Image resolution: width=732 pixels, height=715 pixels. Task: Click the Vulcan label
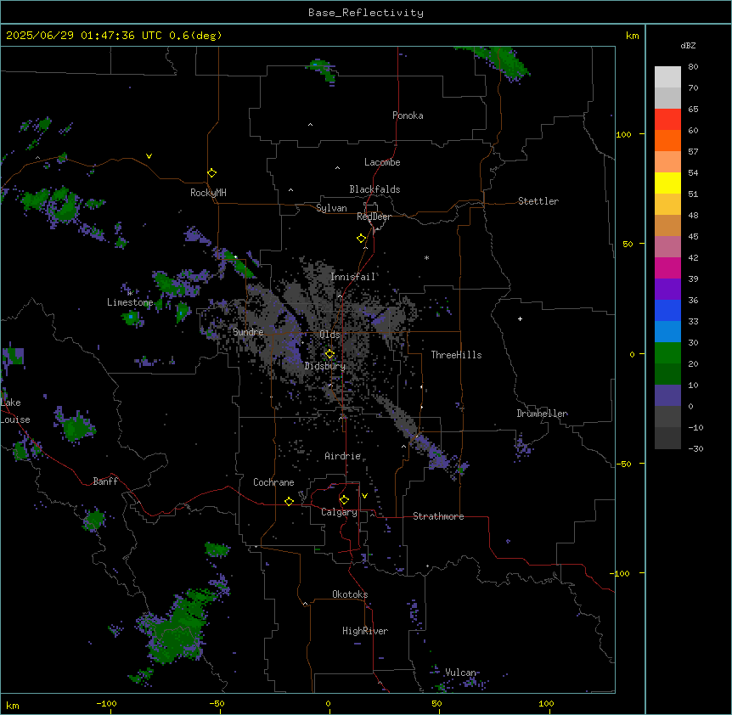460,673
